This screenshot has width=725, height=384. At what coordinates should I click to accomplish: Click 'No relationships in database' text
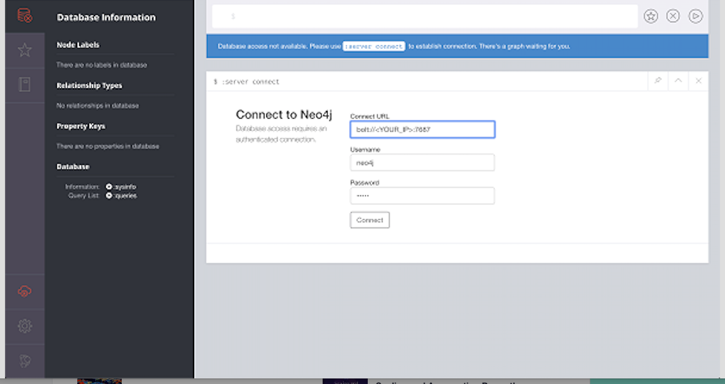click(x=98, y=106)
